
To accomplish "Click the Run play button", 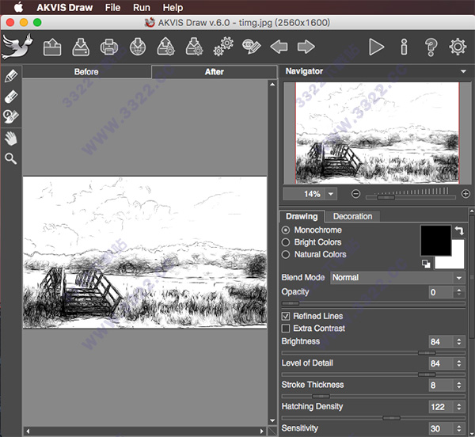I will tap(376, 47).
